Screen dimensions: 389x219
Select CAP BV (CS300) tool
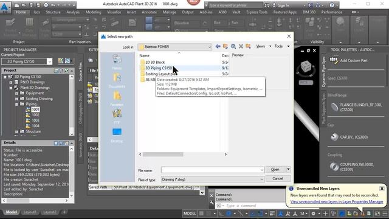[349, 137]
